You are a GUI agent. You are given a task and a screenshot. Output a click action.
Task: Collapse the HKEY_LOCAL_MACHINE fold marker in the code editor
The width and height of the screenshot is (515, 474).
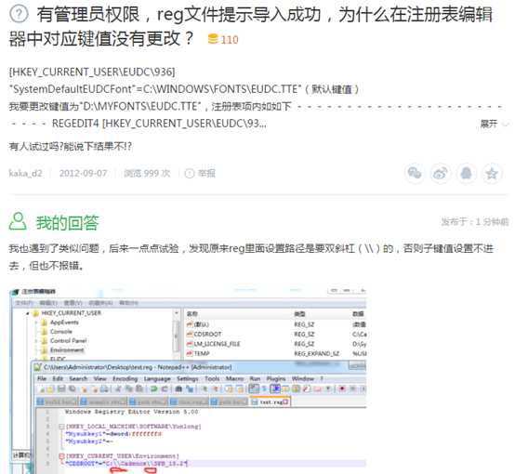(x=61, y=427)
